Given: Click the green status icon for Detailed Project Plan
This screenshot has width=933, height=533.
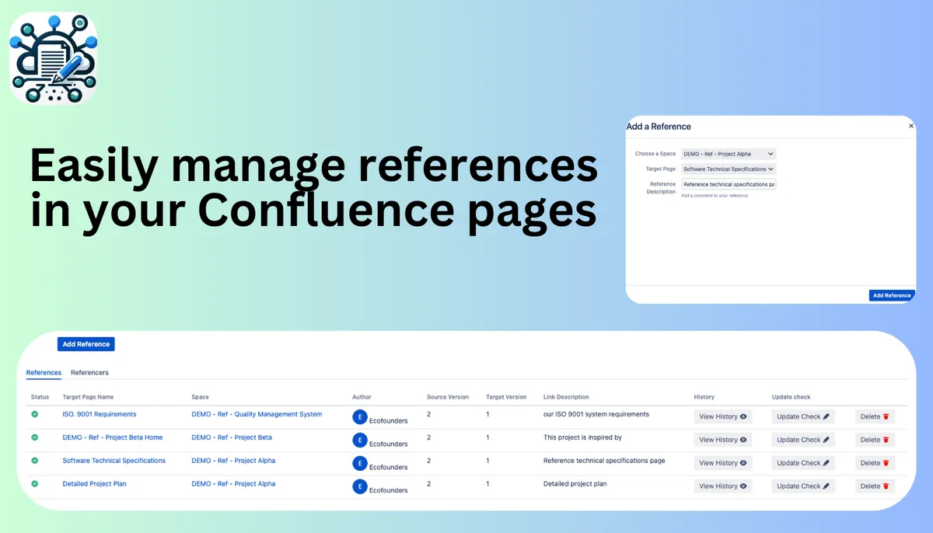Looking at the screenshot, I should [x=34, y=484].
